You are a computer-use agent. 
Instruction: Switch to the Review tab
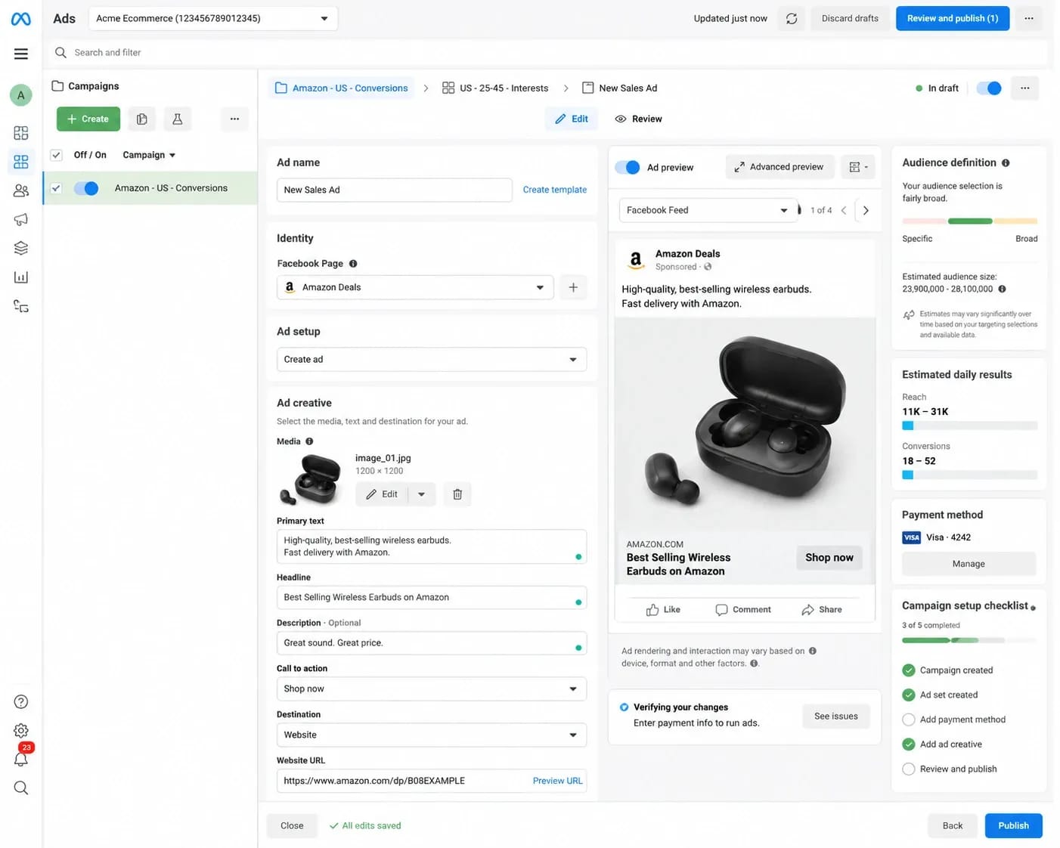(x=639, y=119)
